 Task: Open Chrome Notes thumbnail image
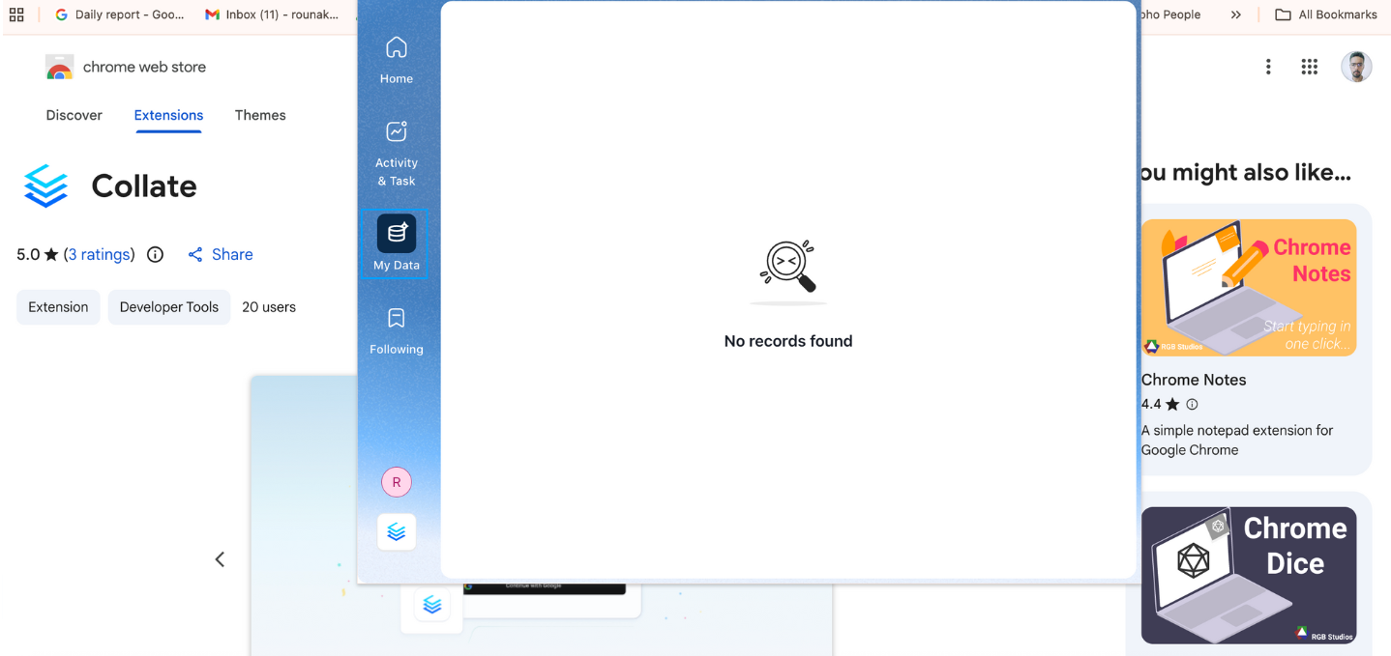(x=1249, y=288)
